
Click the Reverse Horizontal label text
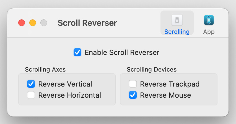tap(70, 95)
